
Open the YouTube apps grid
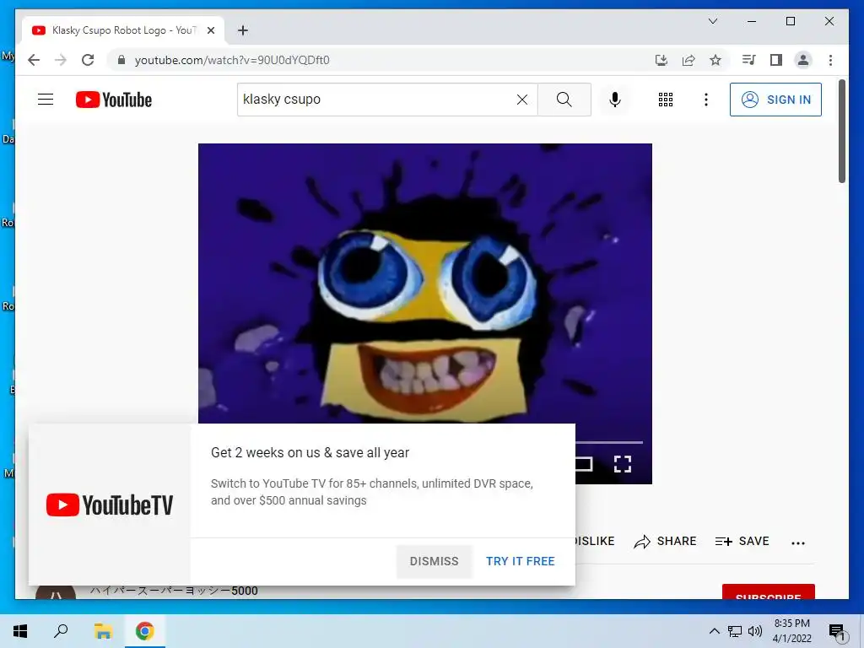tap(666, 100)
